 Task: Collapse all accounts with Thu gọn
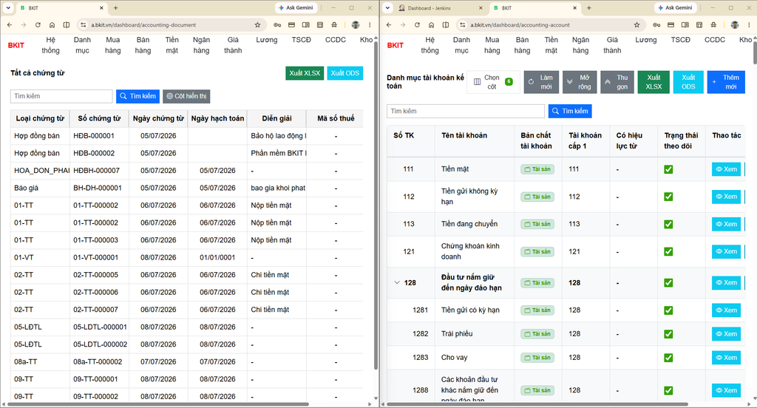tap(617, 82)
